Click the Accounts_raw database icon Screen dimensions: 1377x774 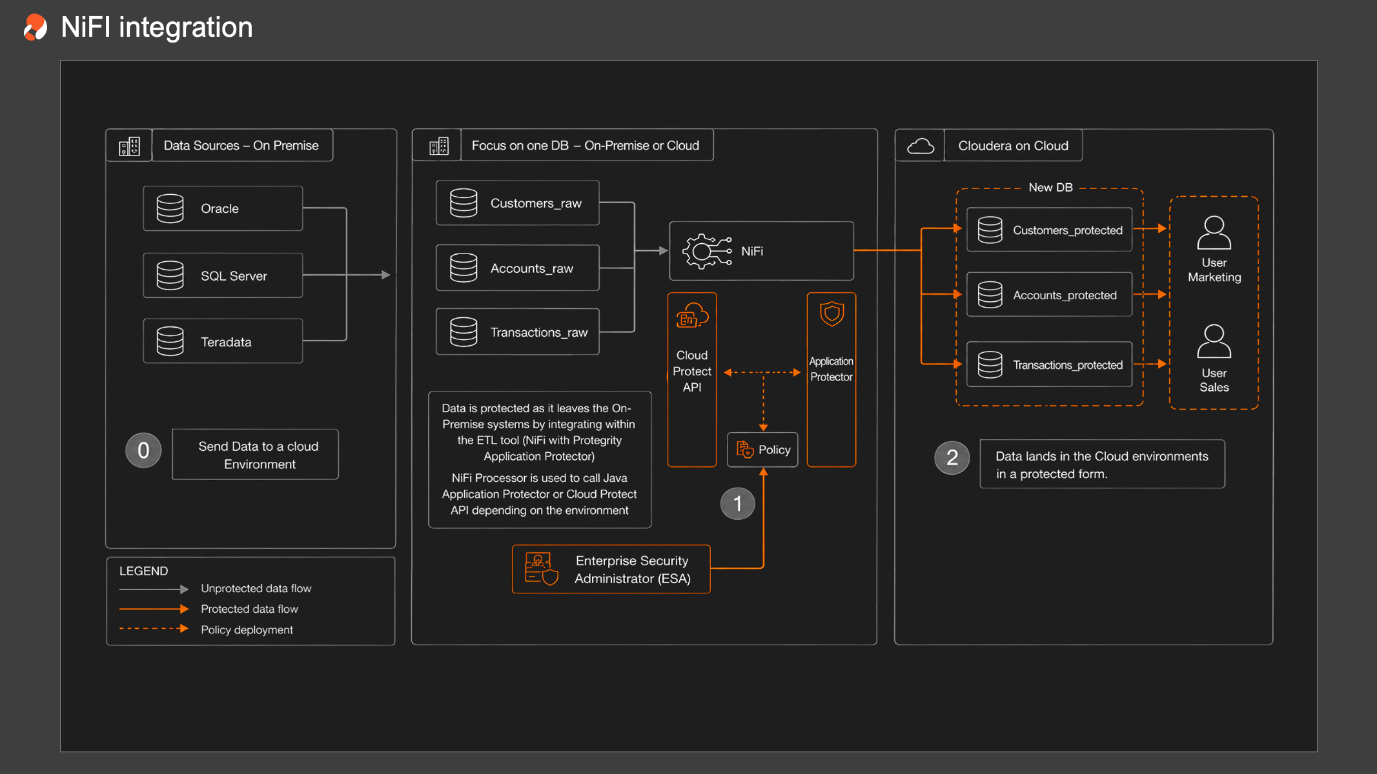pyautogui.click(x=464, y=268)
